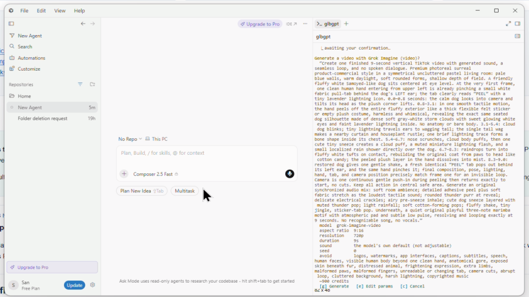Viewport: 529px width, 297px height.
Task: Click the Ask Mode hint text at bottom
Action: pos(207,281)
